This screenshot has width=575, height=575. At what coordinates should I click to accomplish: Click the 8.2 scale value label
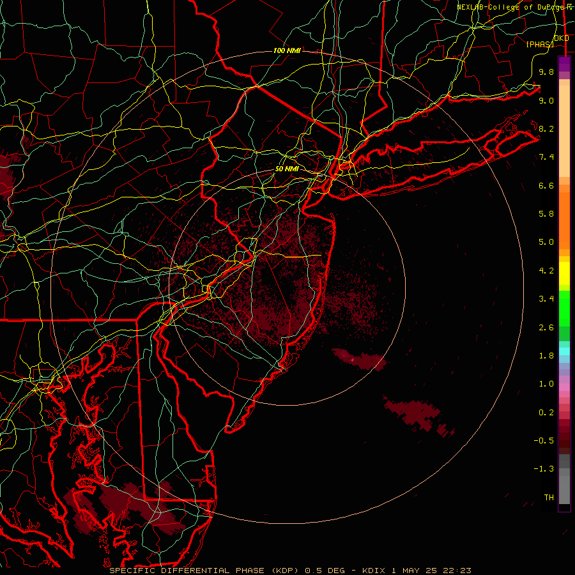click(546, 128)
